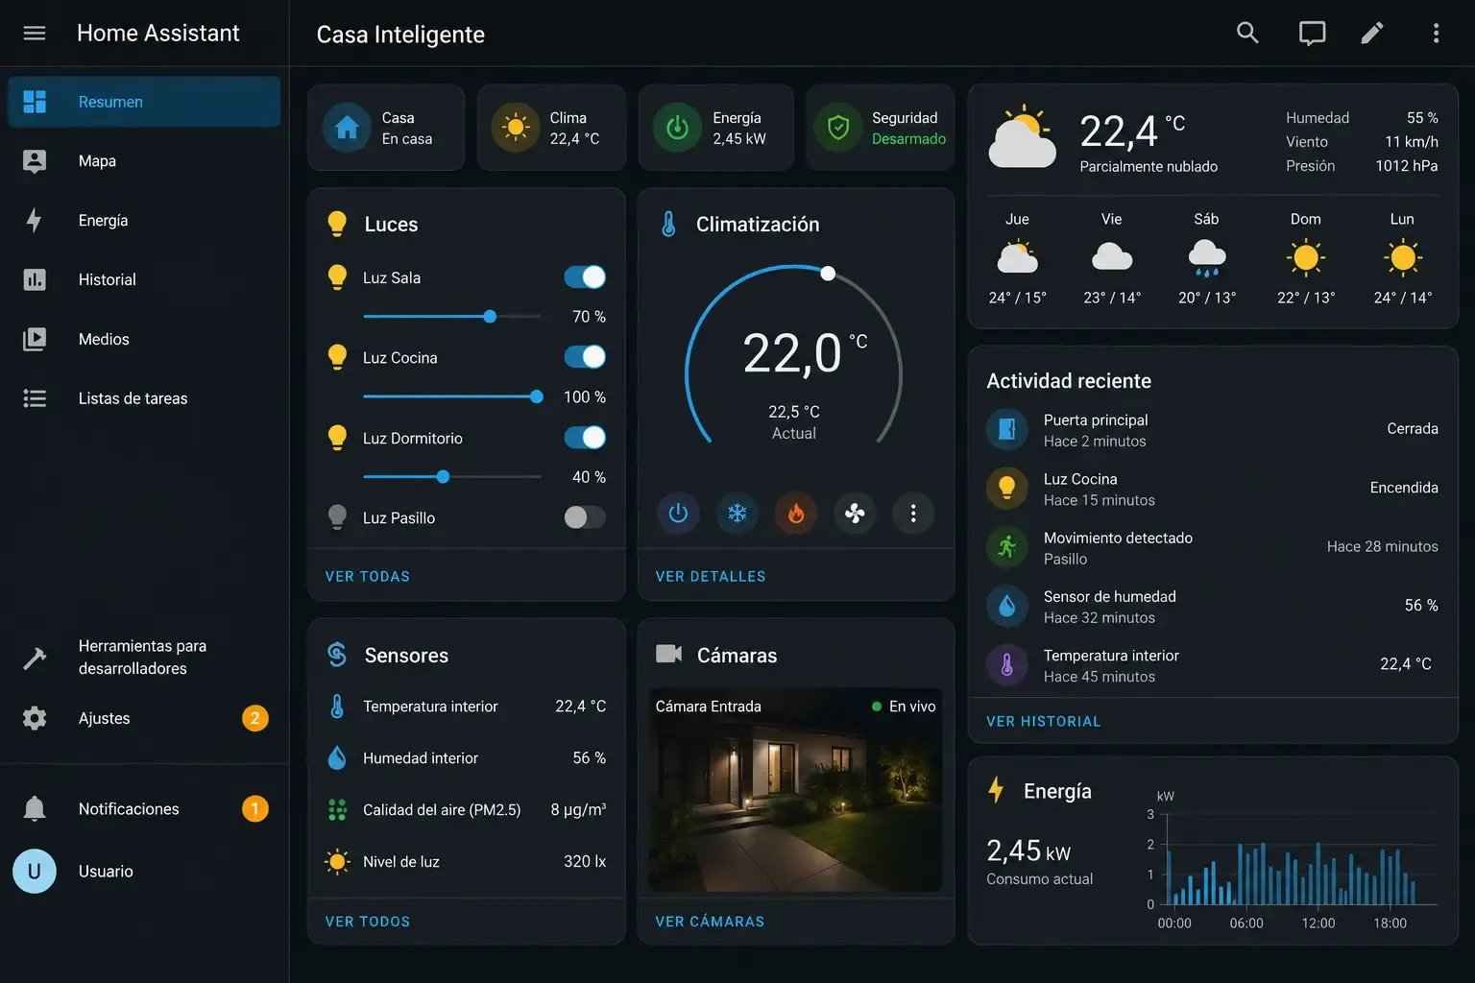Click the Sensores card header icon

337,655
